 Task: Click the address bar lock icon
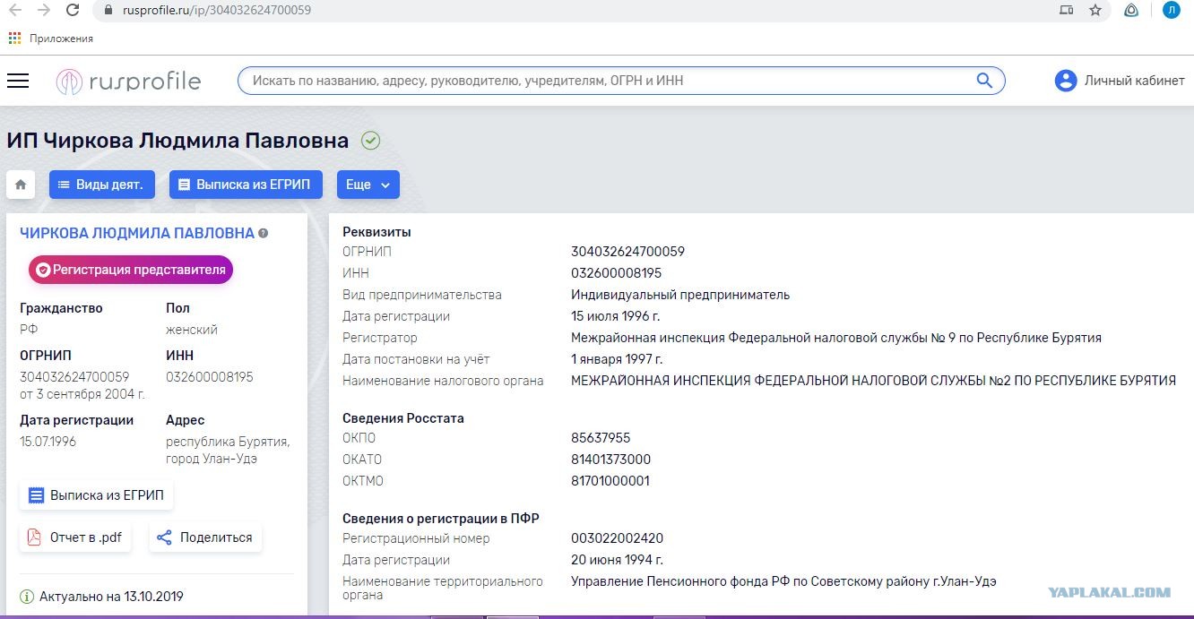click(108, 11)
